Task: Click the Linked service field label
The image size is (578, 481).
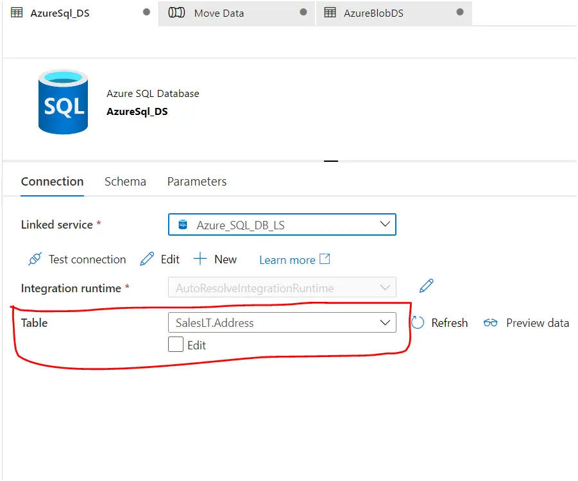Action: 56,224
